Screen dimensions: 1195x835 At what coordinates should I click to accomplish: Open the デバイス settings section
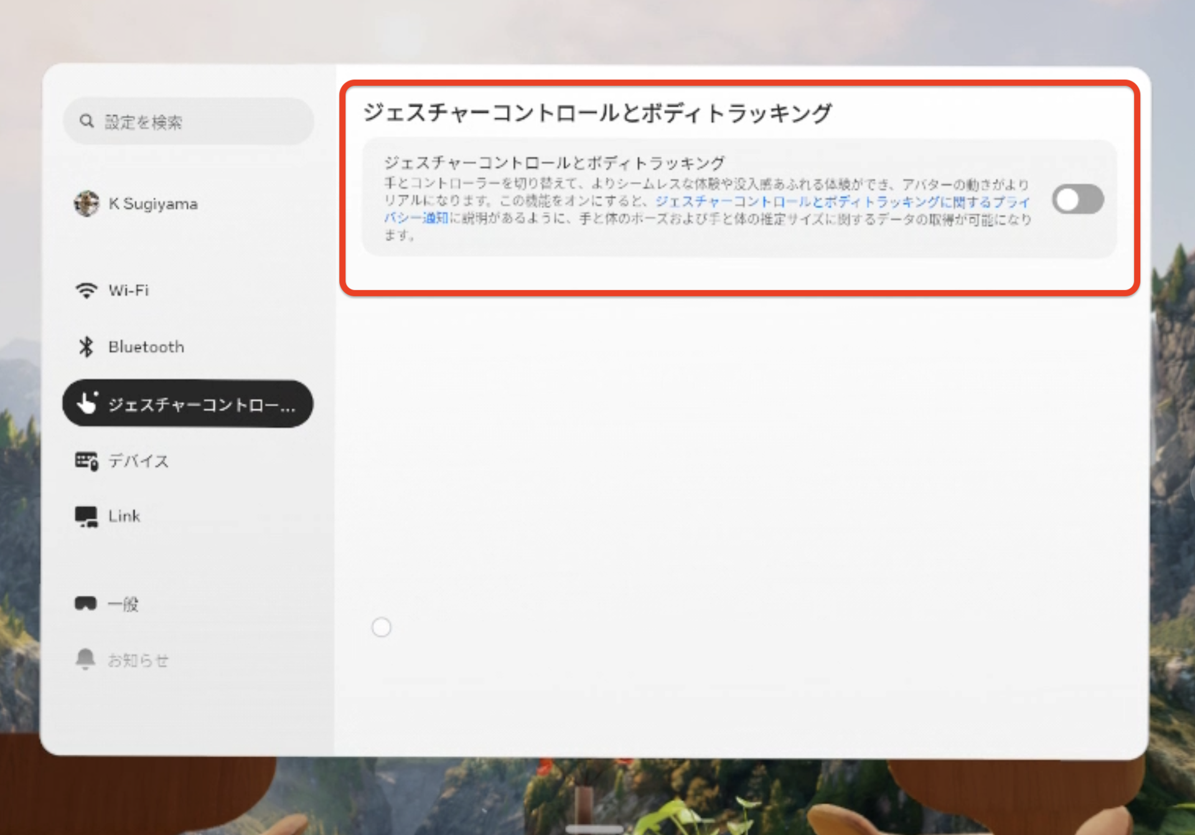click(x=138, y=461)
